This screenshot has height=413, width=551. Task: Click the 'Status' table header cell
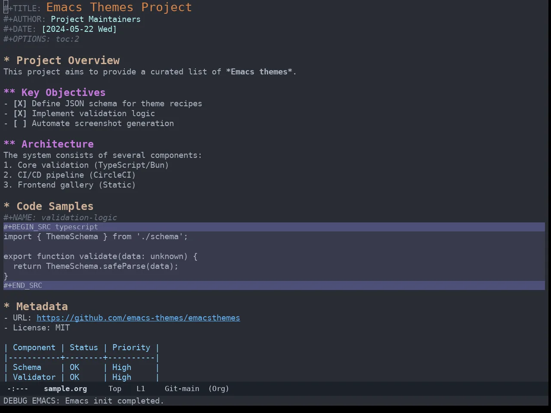coord(84,348)
